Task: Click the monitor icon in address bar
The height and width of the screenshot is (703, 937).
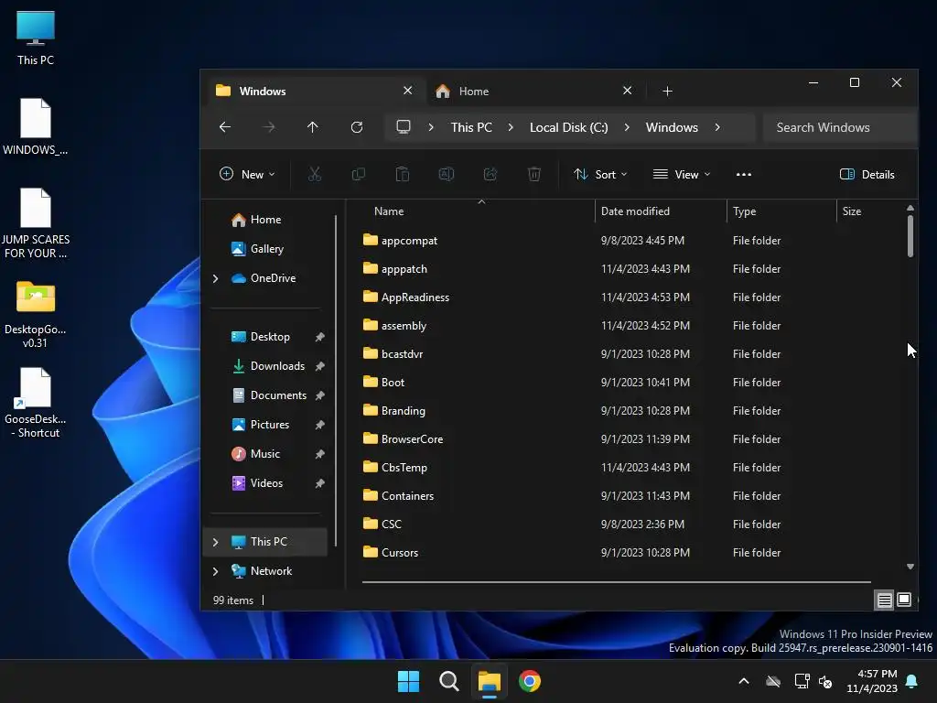Action: click(404, 126)
